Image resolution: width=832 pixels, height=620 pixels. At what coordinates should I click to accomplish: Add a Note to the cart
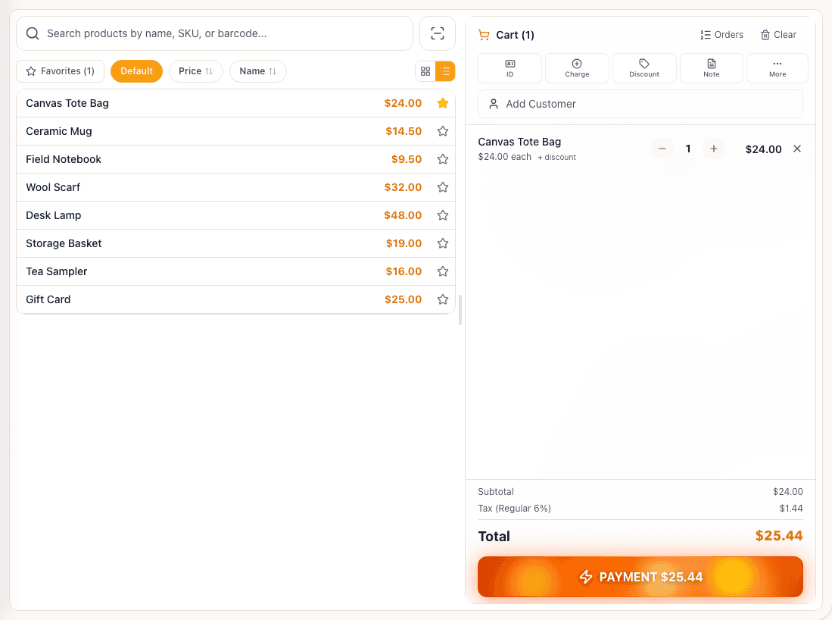click(x=712, y=68)
